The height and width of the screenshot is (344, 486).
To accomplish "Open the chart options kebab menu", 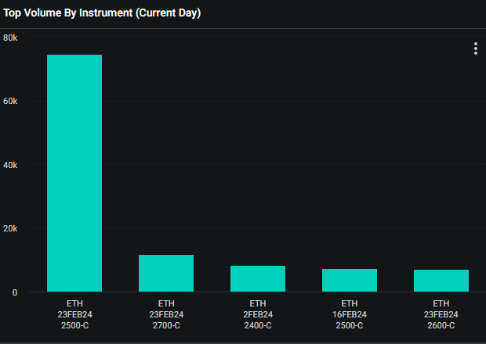I will [x=475, y=48].
